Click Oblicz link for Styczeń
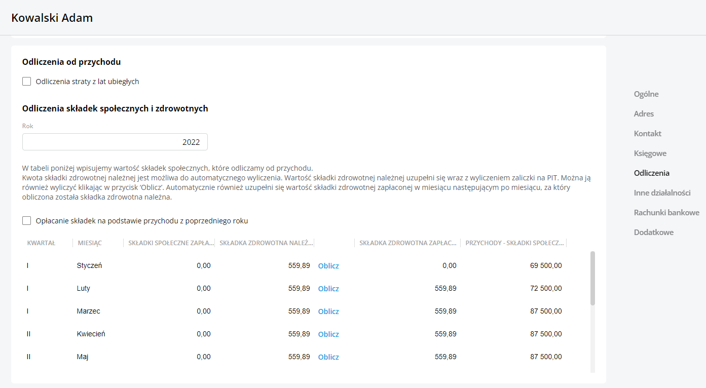Viewport: 706px width, 388px height. (x=328, y=266)
